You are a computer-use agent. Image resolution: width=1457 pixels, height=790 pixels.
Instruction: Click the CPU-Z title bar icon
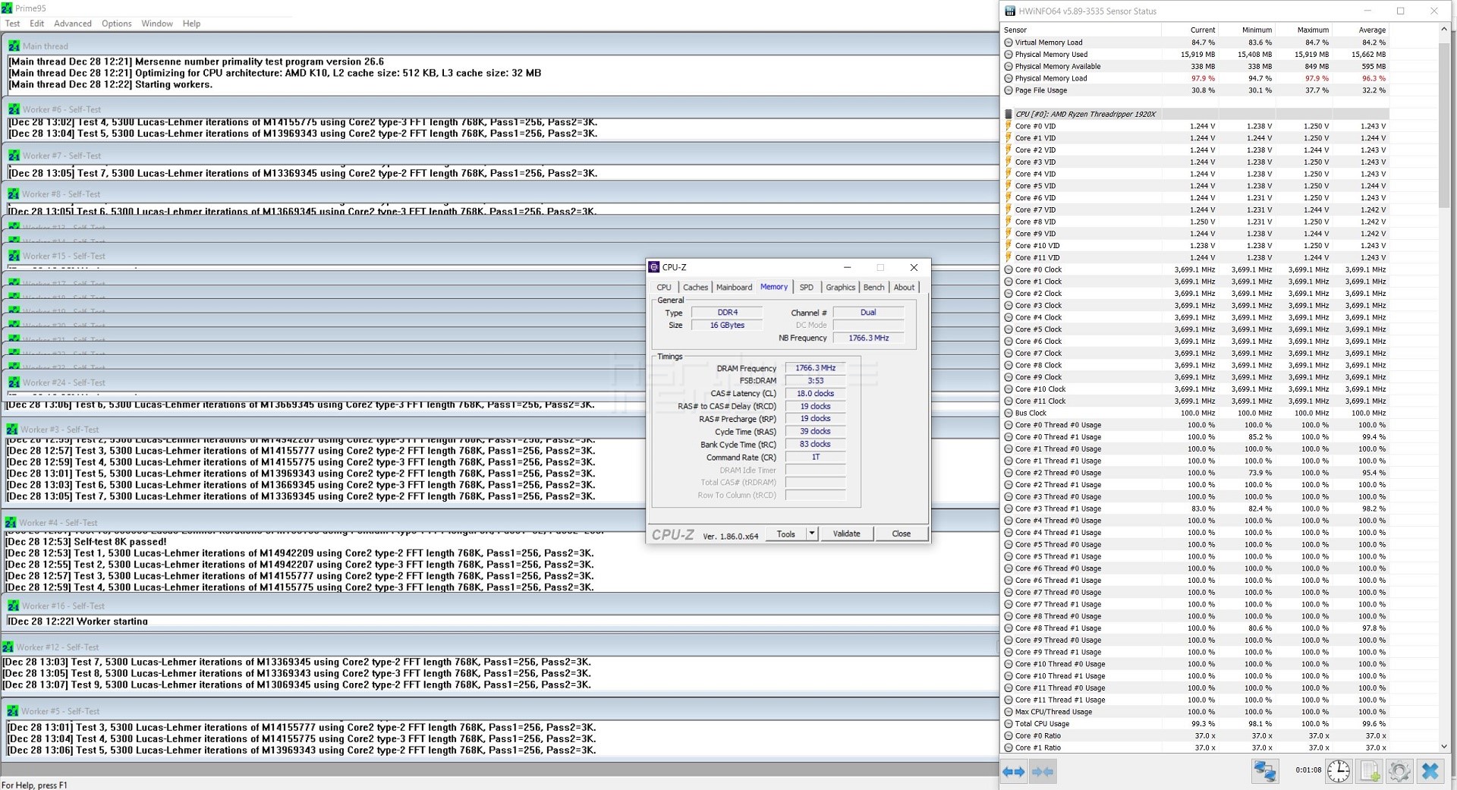[654, 267]
